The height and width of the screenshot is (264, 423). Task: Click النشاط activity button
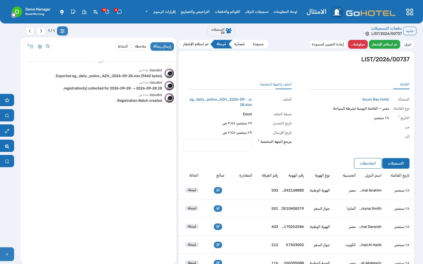pos(123,46)
